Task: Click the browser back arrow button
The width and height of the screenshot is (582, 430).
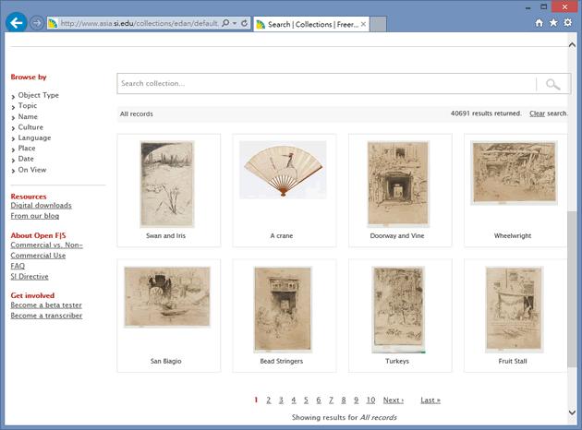Action: [x=15, y=22]
